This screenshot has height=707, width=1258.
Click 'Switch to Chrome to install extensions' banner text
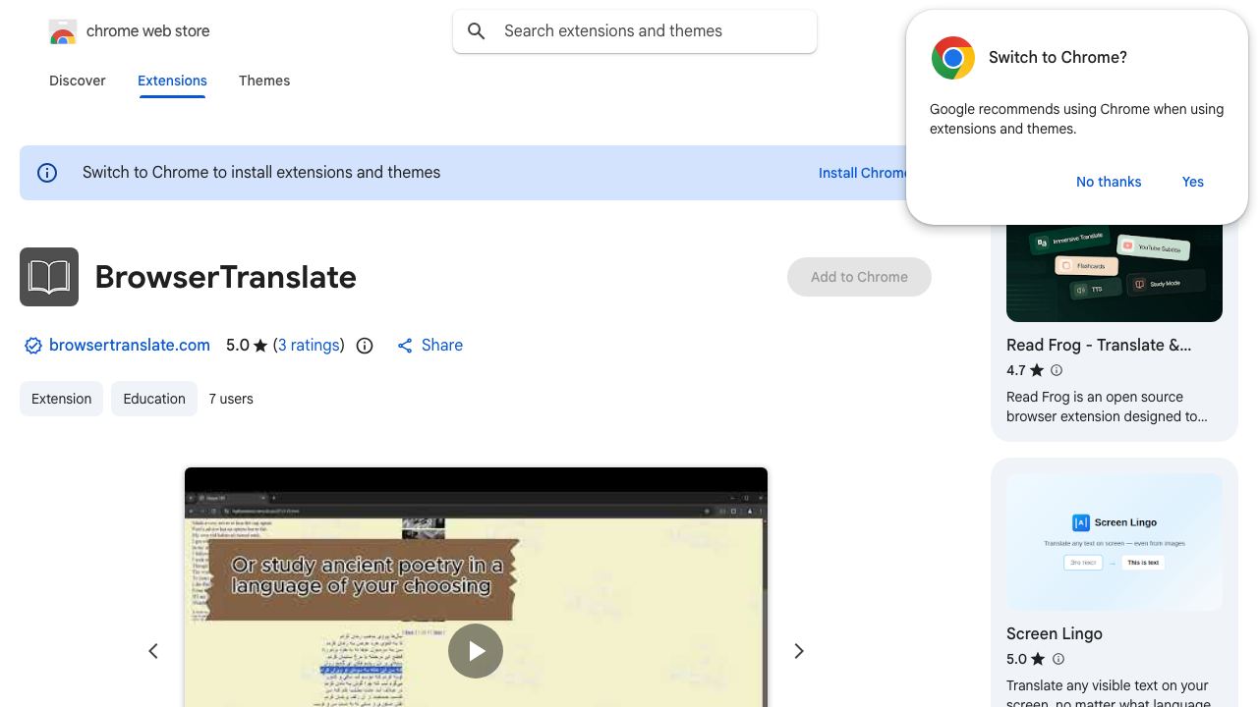point(261,173)
